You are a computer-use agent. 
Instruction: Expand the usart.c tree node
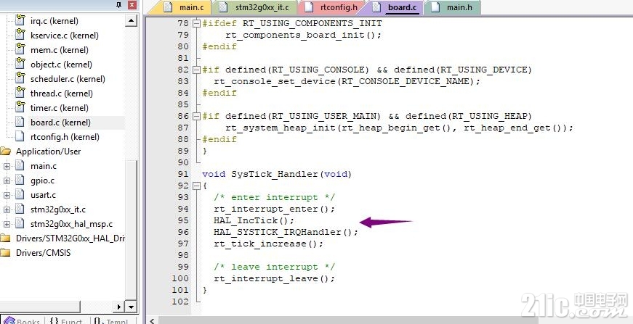pyautogui.click(x=7, y=195)
